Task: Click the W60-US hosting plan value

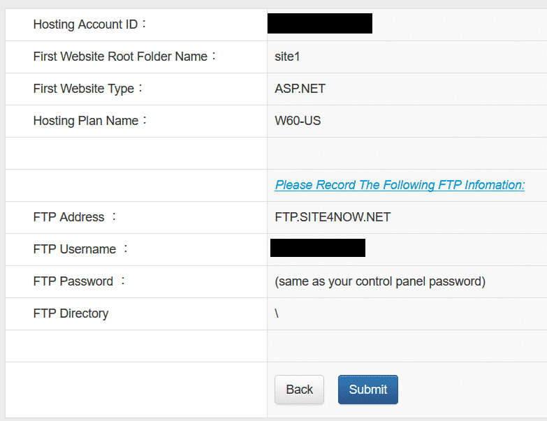Action: (298, 121)
